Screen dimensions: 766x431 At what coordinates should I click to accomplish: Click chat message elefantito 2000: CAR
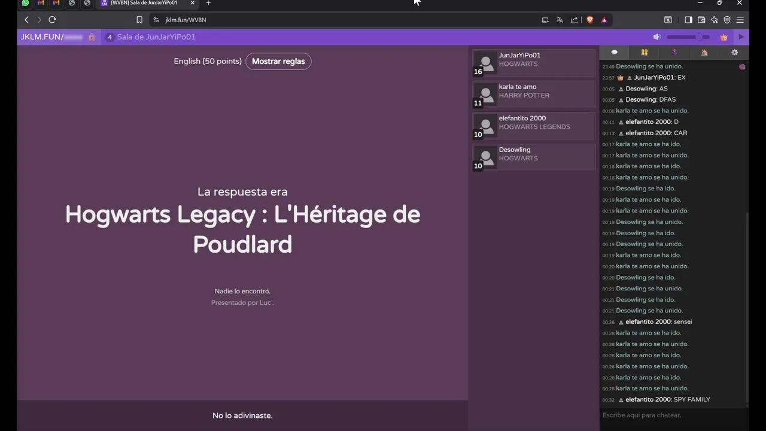tap(656, 133)
